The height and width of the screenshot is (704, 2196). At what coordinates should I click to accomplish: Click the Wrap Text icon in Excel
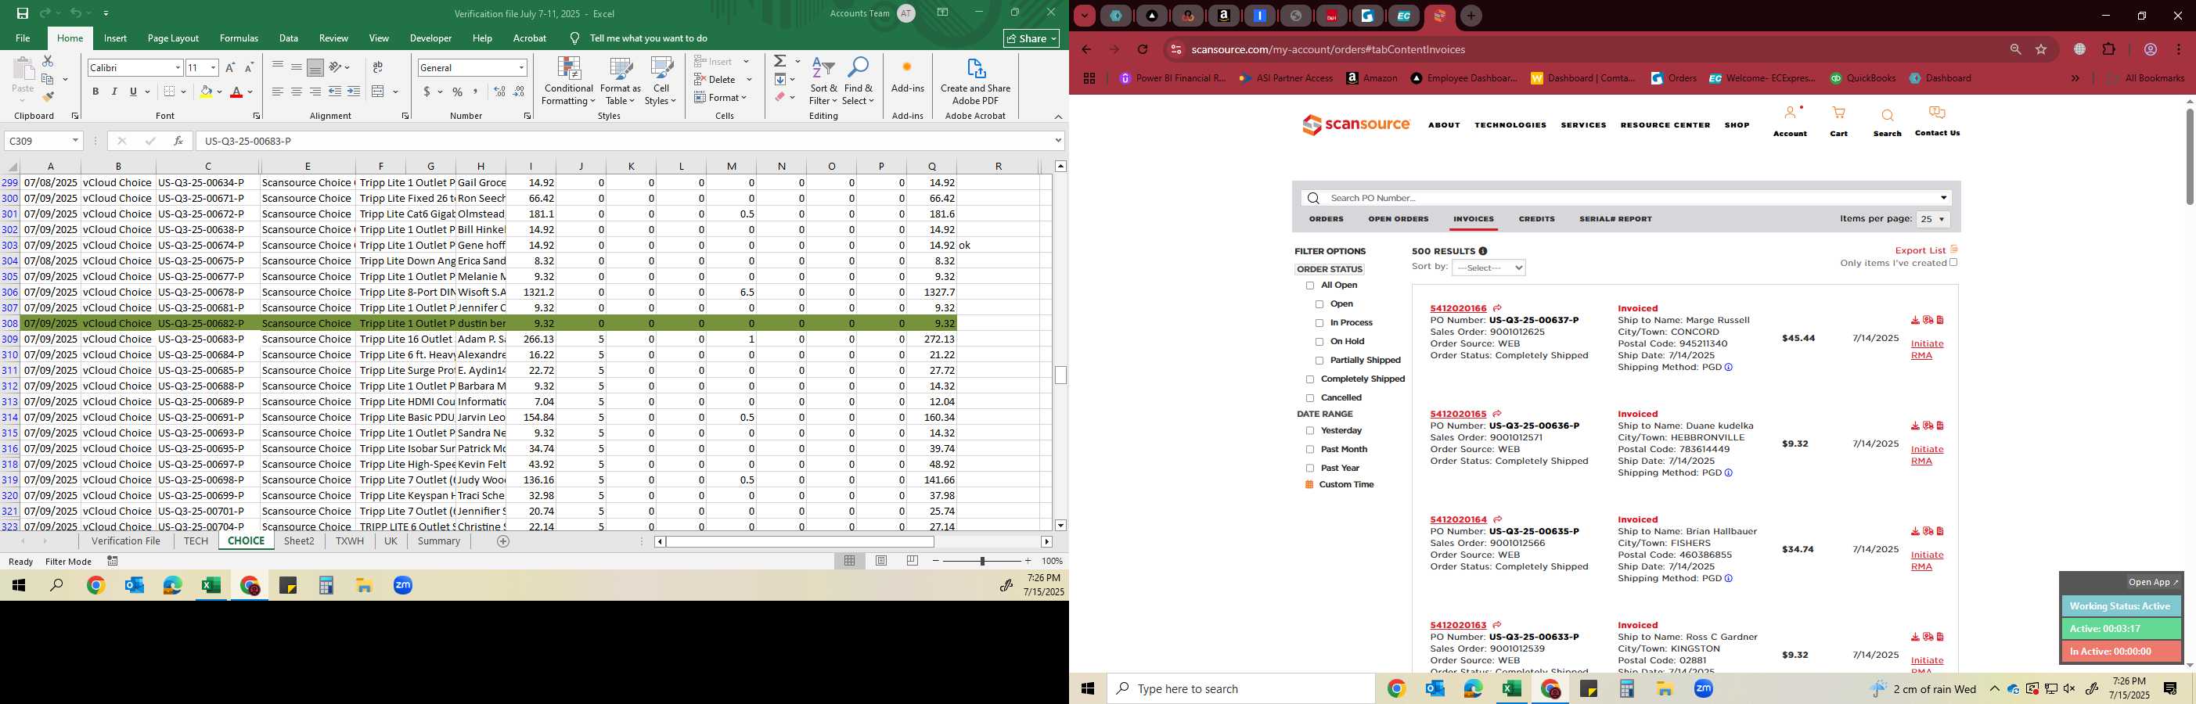(378, 67)
